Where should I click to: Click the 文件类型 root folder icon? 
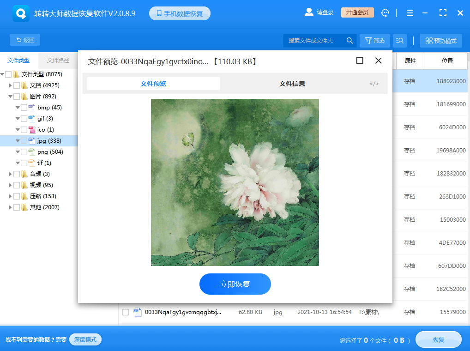click(x=16, y=74)
